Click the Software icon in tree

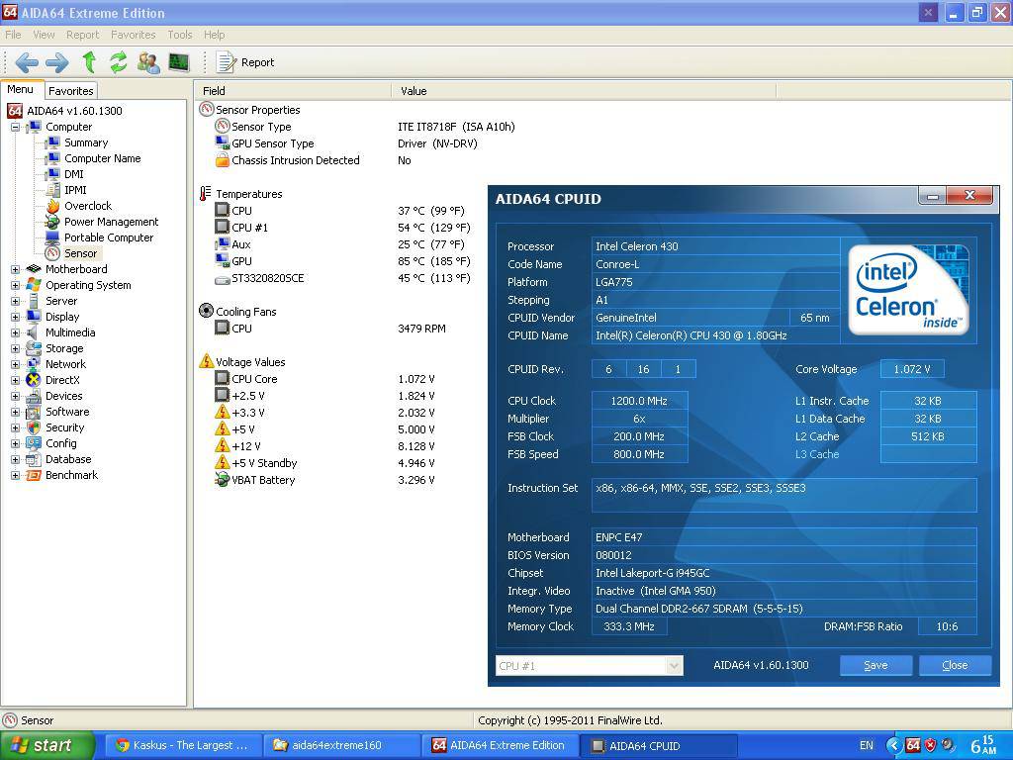[33, 412]
